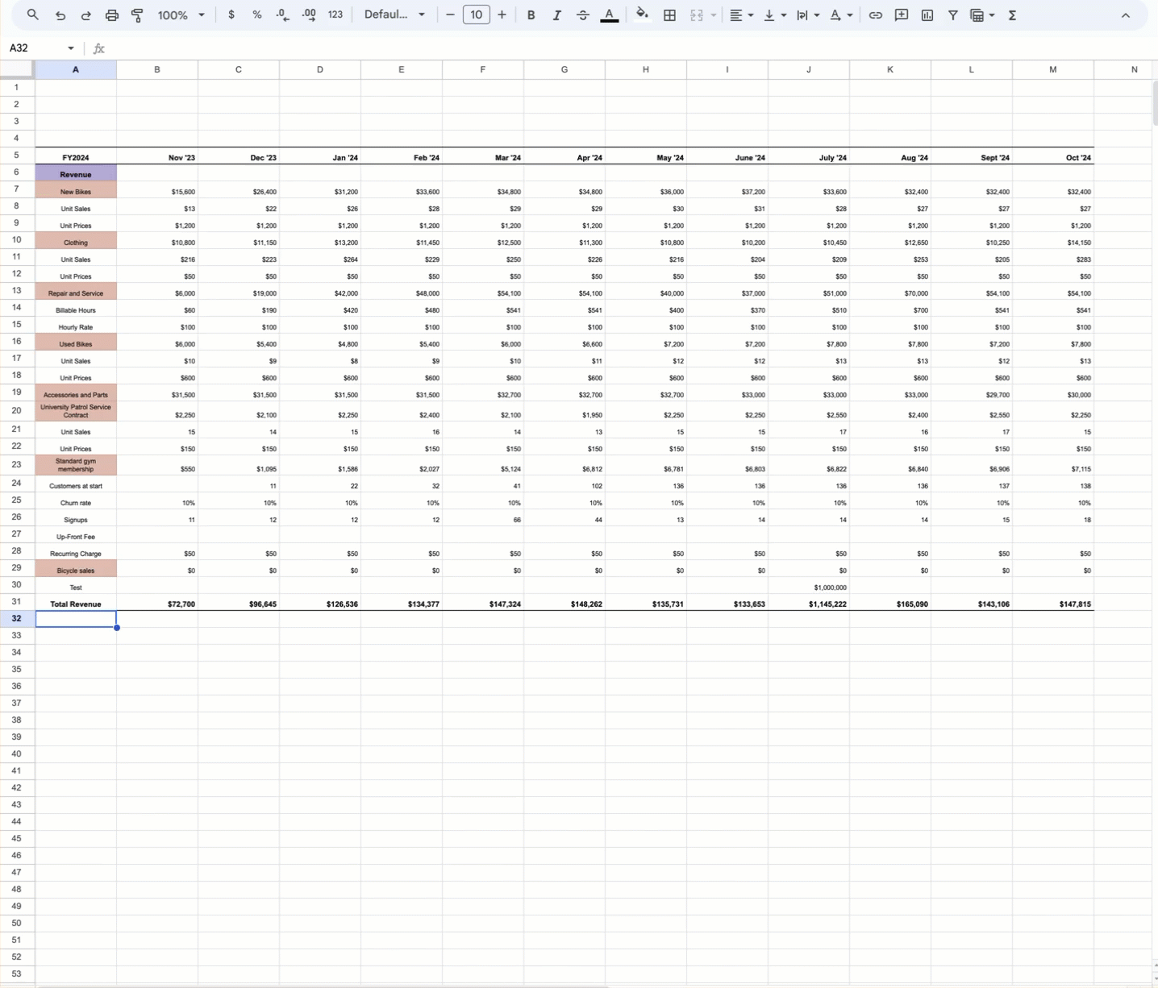This screenshot has width=1158, height=988.
Task: Open the horizontal align dropdown
Action: click(x=741, y=15)
